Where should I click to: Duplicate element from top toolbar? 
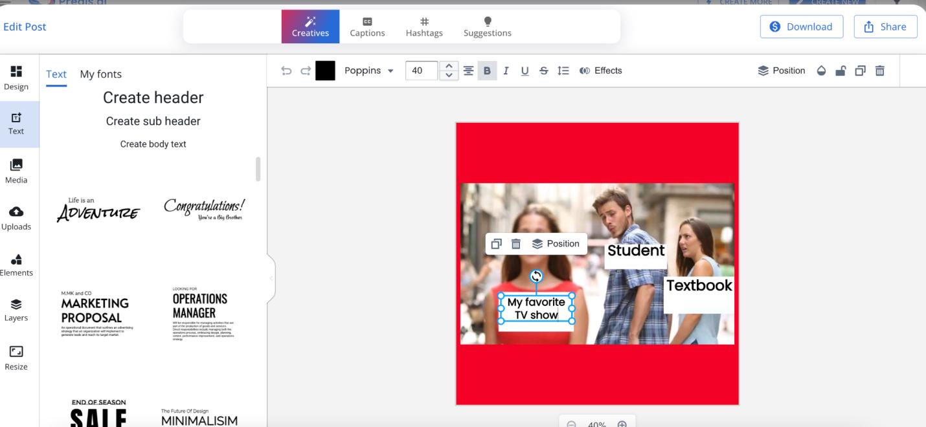click(x=860, y=71)
